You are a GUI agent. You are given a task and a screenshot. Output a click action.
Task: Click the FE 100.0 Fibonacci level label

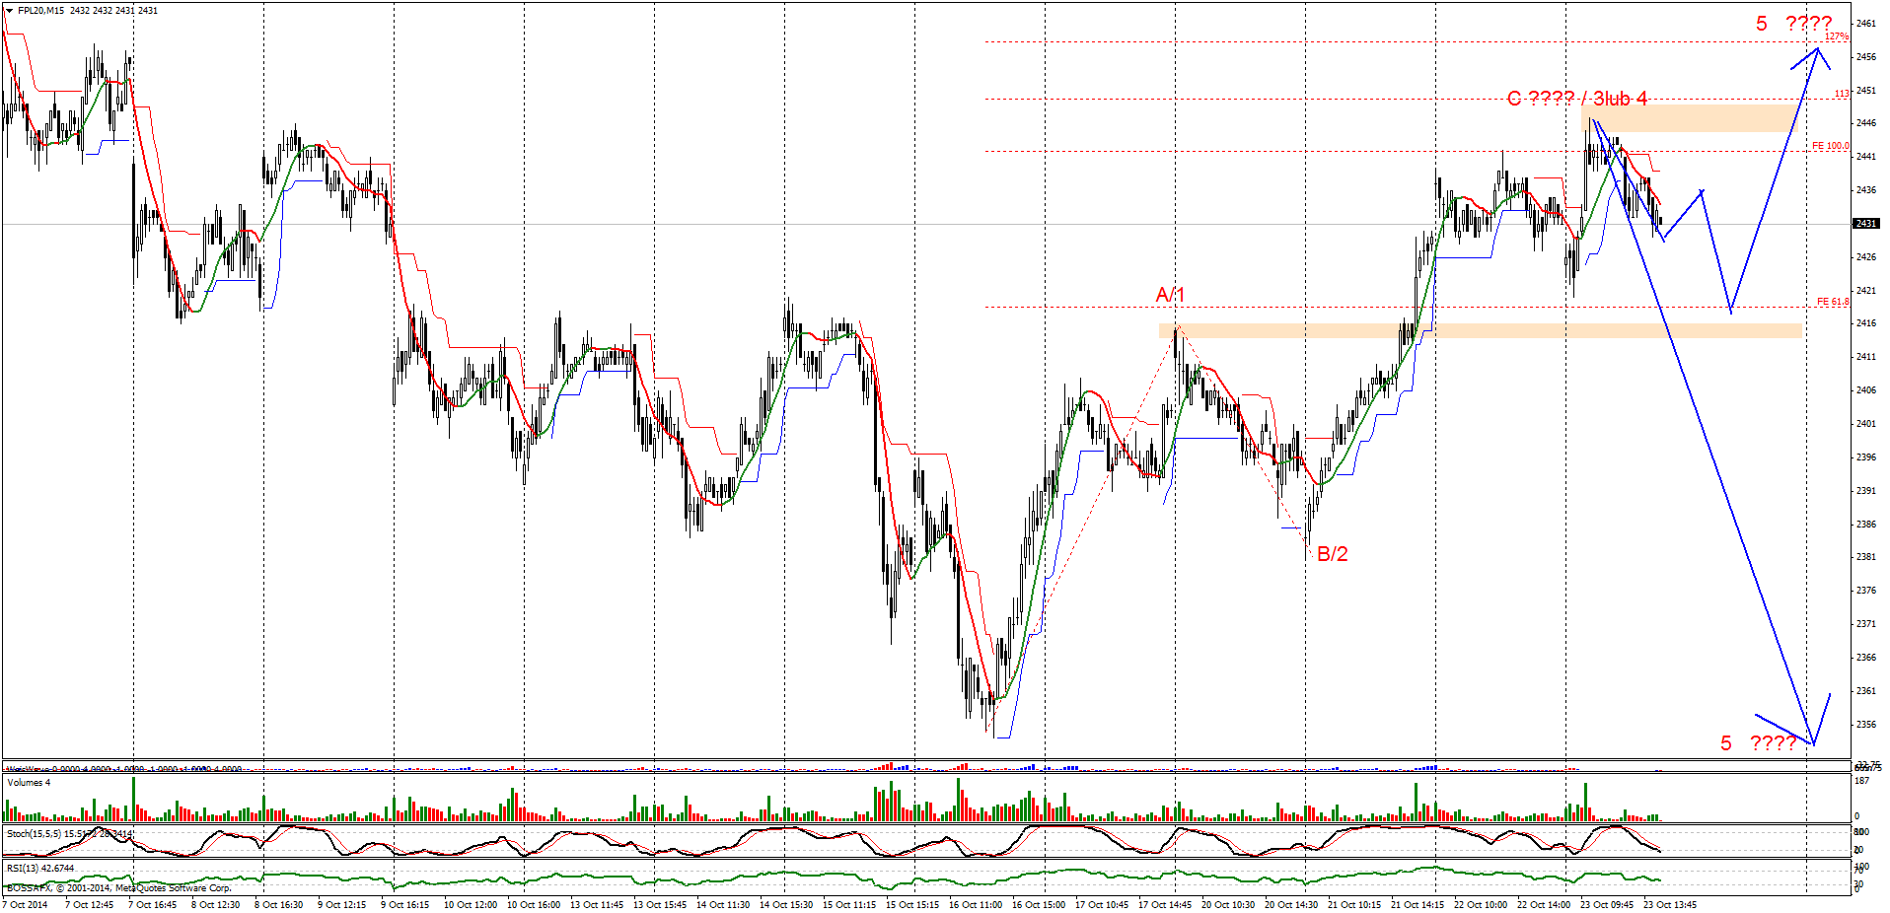click(x=1830, y=146)
